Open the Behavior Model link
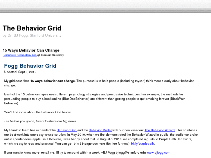 [x=100, y=130]
